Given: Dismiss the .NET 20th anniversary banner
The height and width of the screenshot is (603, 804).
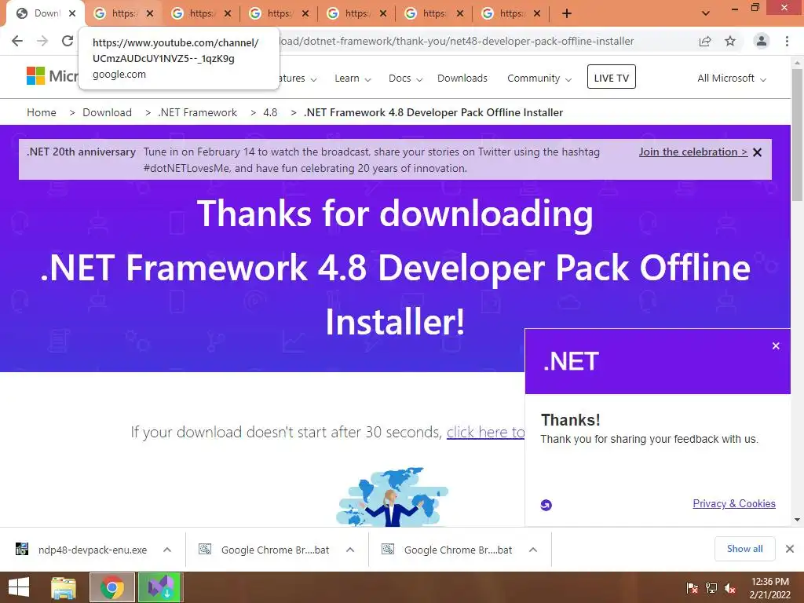Looking at the screenshot, I should (x=758, y=152).
